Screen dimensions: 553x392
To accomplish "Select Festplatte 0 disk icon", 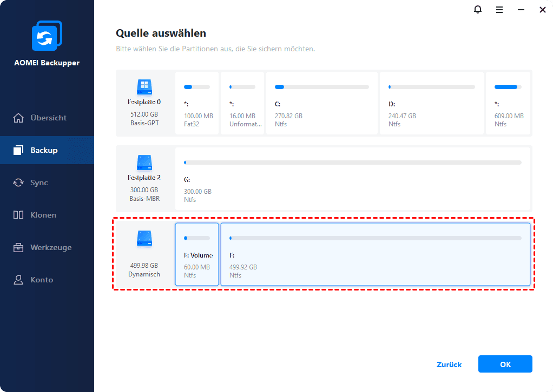I will coord(144,87).
